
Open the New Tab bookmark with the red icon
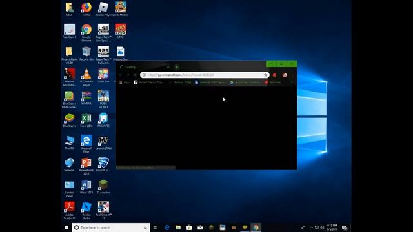coord(273,82)
